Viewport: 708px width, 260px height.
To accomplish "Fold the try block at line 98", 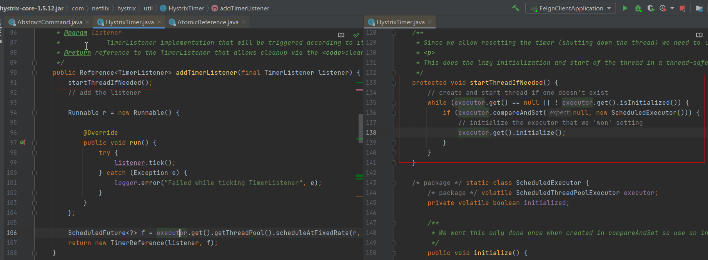I will coord(34,153).
